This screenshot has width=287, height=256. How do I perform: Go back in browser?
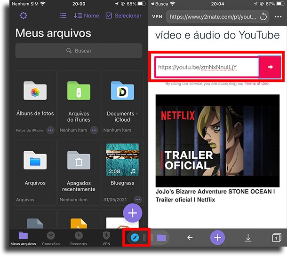click(190, 238)
